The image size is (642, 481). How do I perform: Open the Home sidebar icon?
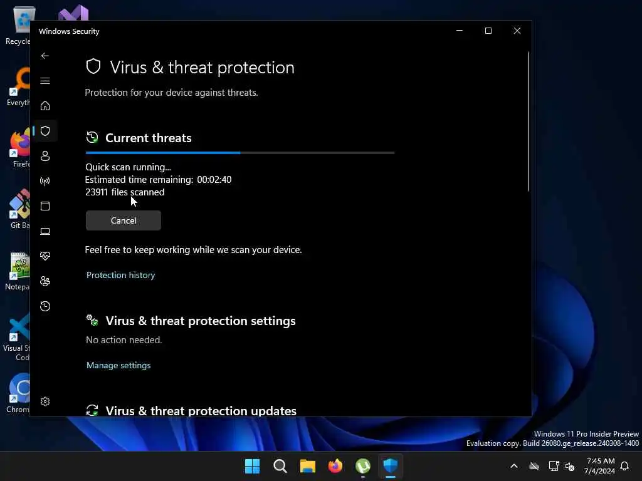pos(45,105)
